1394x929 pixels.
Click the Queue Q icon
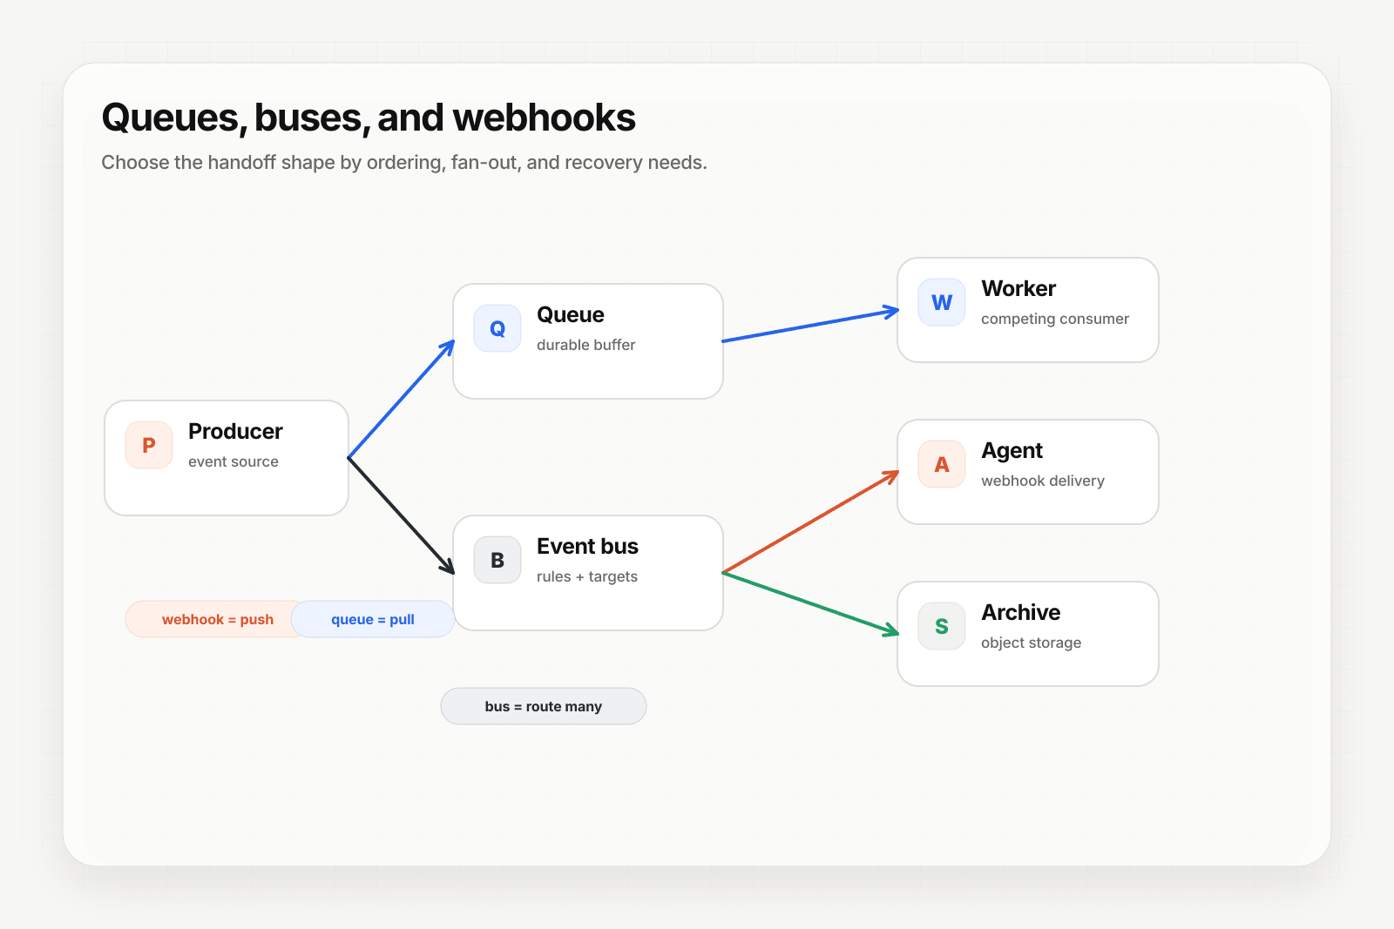497,328
